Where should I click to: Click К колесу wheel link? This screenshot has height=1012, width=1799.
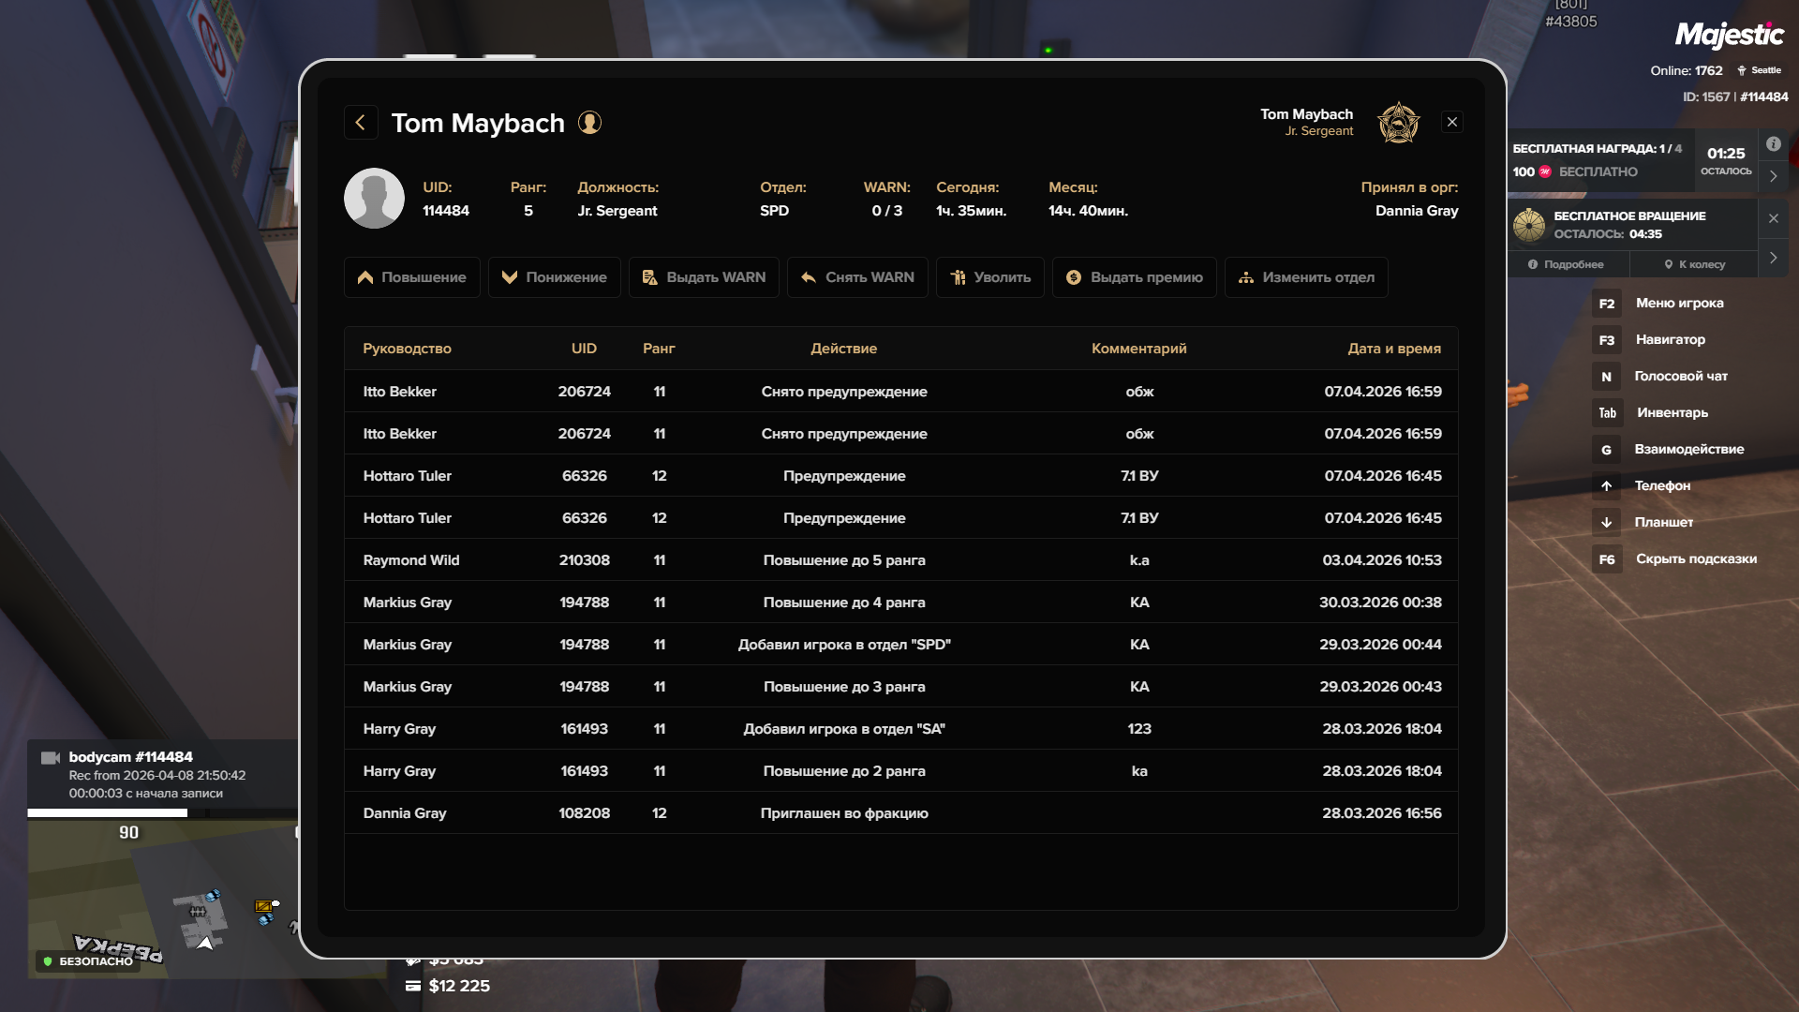1694,264
